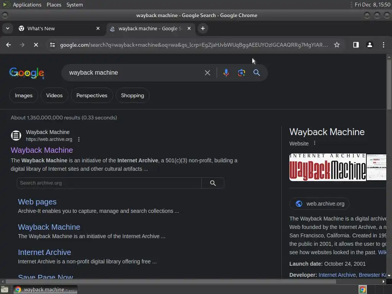Search by image with Google Lens
The width and height of the screenshot is (392, 294).
[x=241, y=73]
